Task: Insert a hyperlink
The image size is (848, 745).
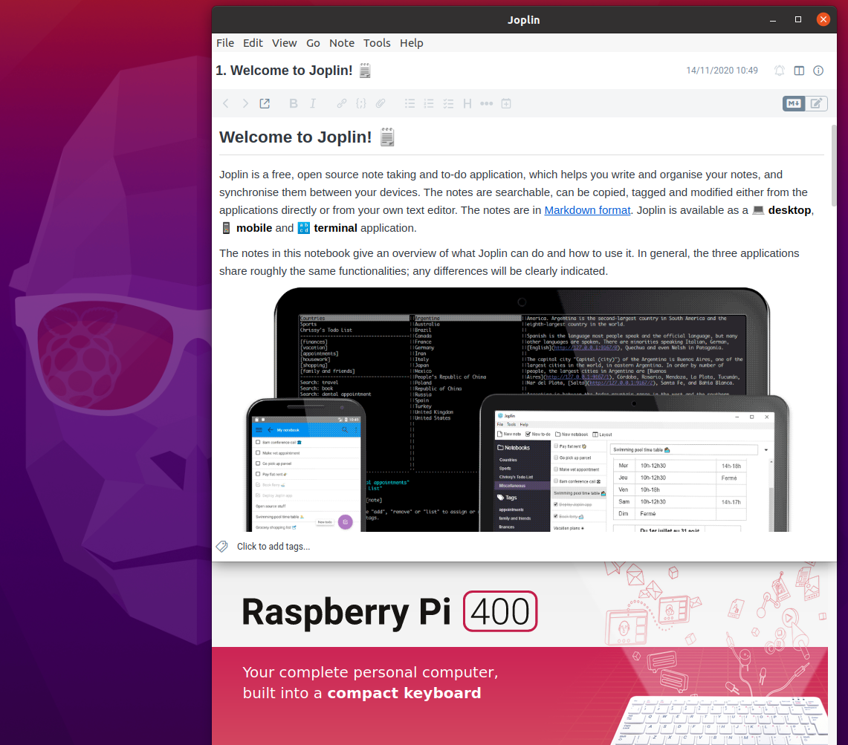Action: tap(341, 103)
